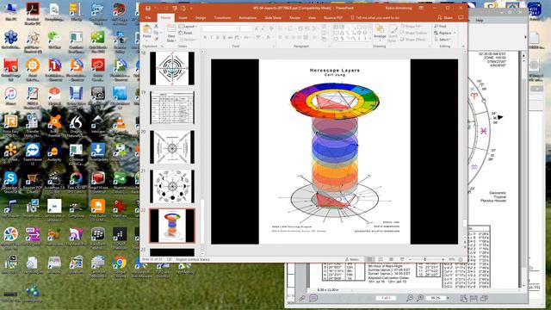The image size is (551, 310).
Task: Click the slide panel scroll-down arrow
Action: coord(202,253)
